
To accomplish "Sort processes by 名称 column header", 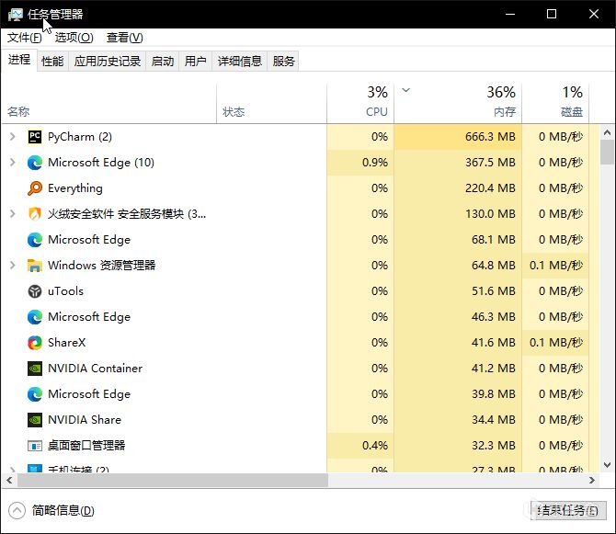I will click(x=108, y=104).
